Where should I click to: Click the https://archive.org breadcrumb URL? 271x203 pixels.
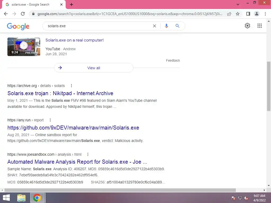pyautogui.click(x=22, y=86)
